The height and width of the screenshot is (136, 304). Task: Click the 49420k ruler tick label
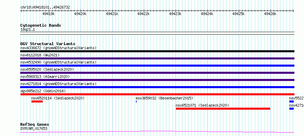[x=80, y=14]
